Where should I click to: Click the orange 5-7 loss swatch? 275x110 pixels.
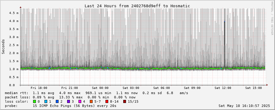point(91,101)
